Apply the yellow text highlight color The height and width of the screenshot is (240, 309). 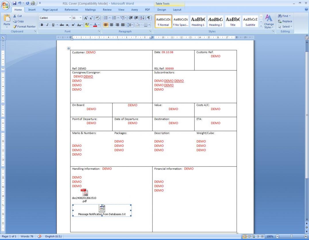coord(87,25)
